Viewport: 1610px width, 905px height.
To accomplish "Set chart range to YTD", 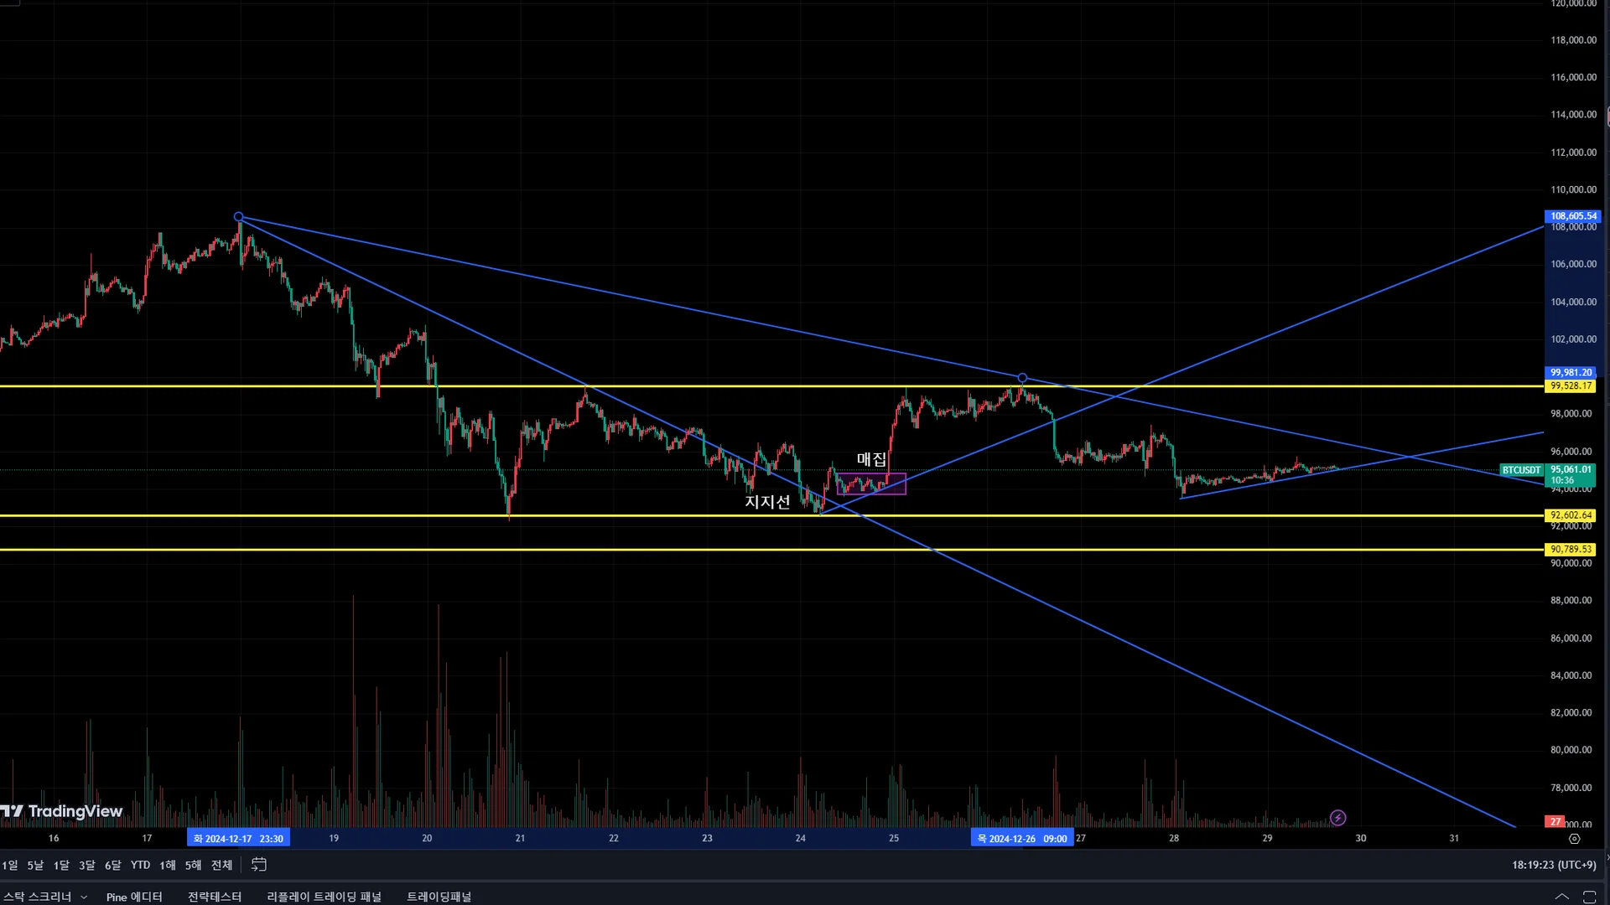I will pos(140,865).
